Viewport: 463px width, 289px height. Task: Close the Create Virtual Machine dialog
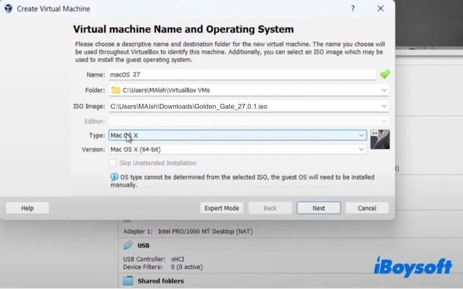[381, 9]
